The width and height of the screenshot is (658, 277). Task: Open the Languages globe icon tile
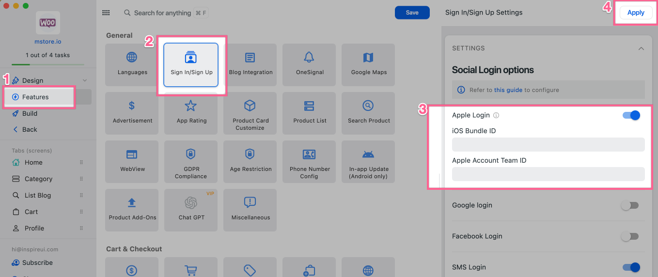click(x=132, y=58)
